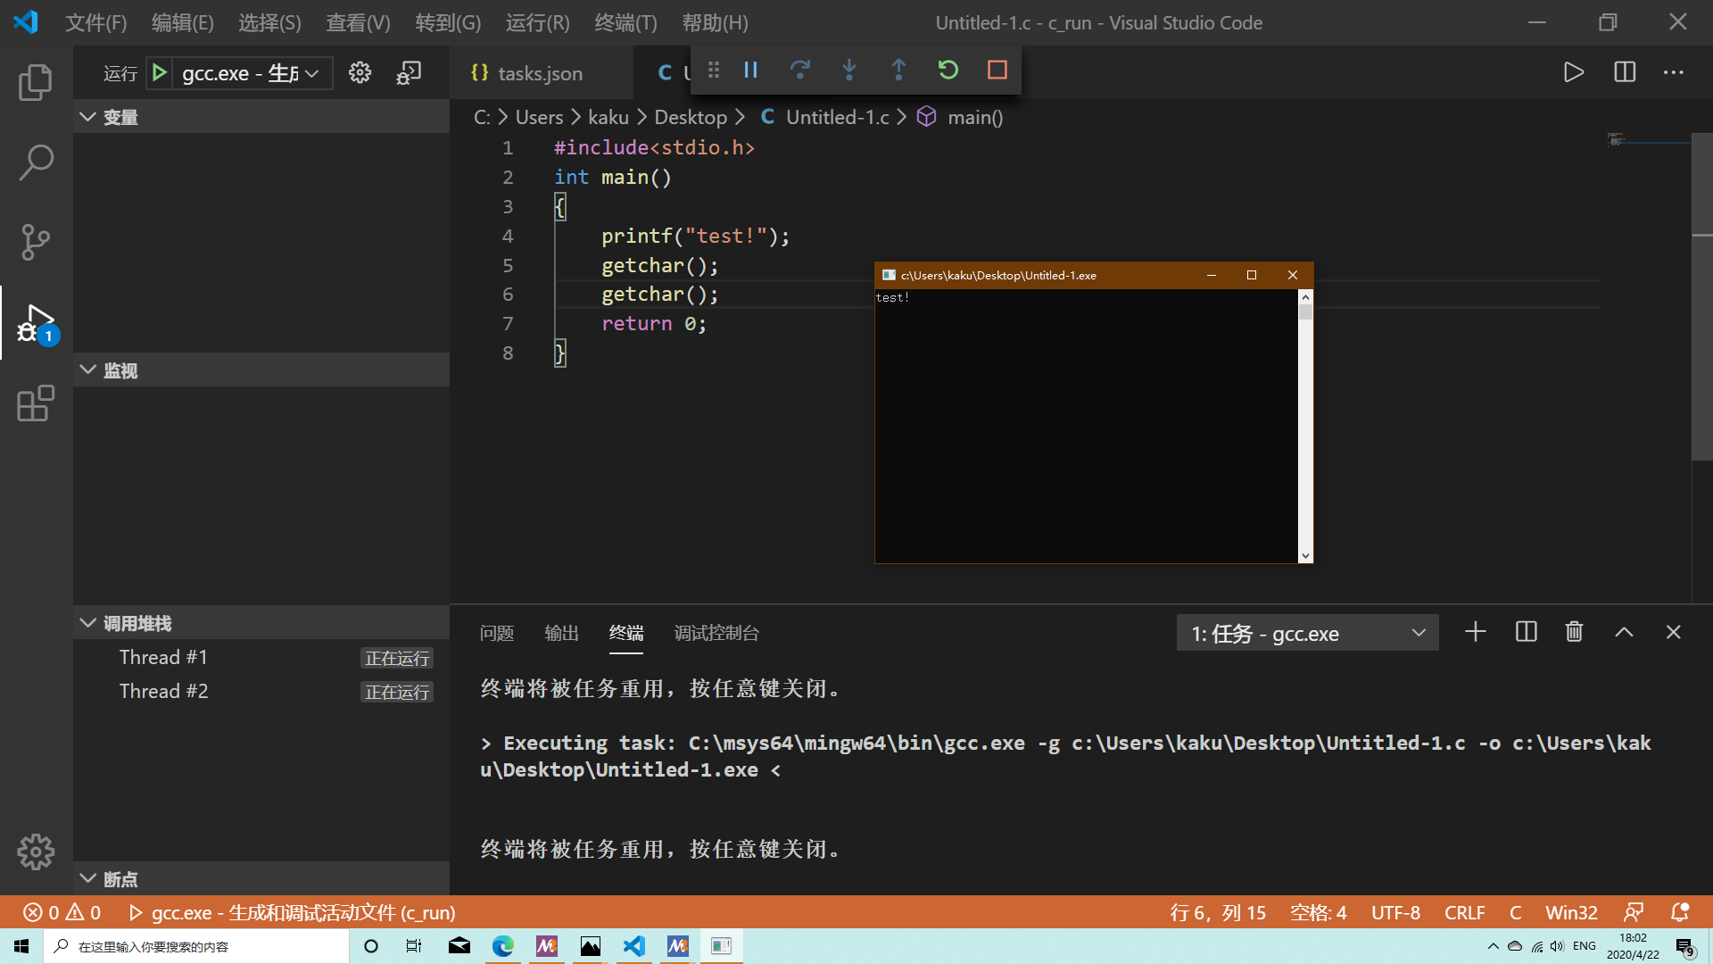
Task: Change line ending by clicking CRLF
Action: pos(1465,912)
